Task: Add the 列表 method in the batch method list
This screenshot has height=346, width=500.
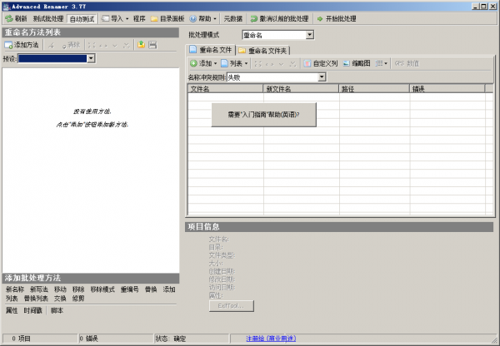Action: coord(12,299)
